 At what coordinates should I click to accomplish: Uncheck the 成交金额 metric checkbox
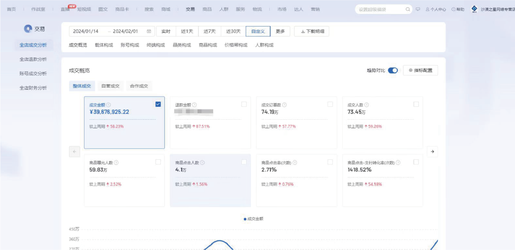158,104
